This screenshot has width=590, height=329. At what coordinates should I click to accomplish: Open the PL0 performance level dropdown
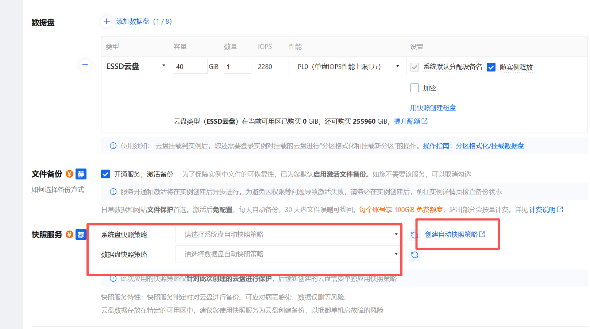coord(347,66)
